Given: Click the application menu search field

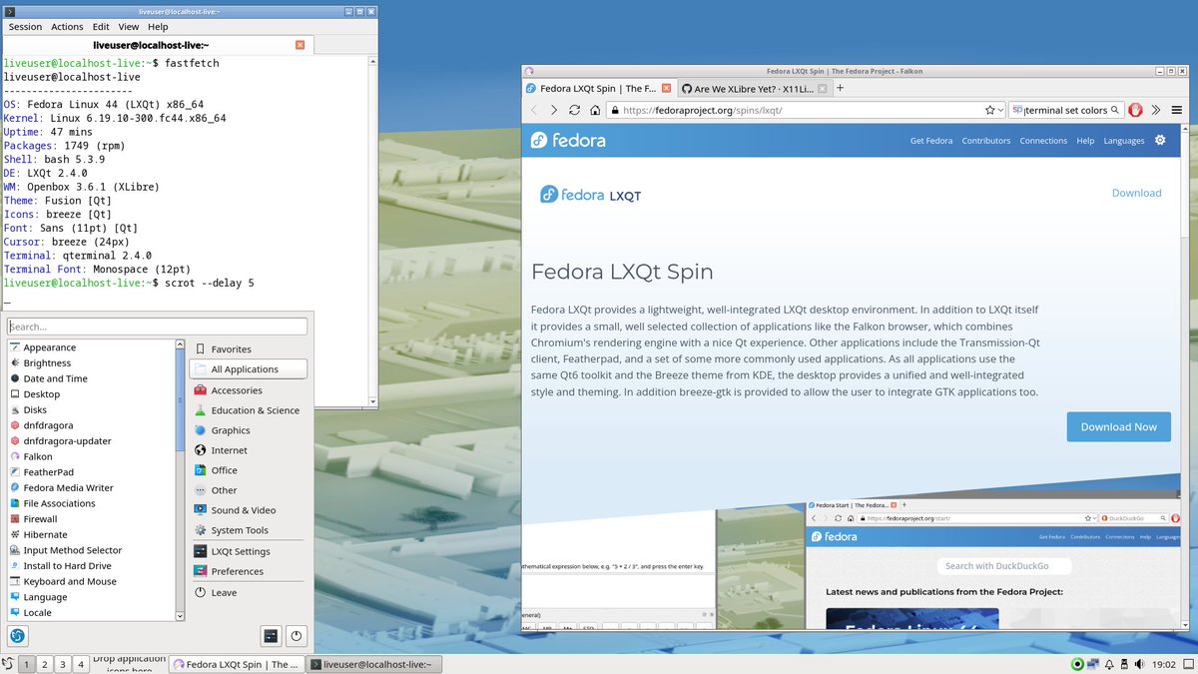Looking at the screenshot, I should click(158, 327).
